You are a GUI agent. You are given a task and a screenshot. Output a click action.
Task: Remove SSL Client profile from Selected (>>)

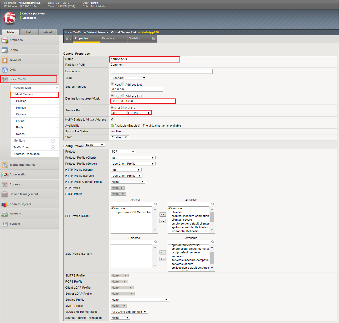163,221
